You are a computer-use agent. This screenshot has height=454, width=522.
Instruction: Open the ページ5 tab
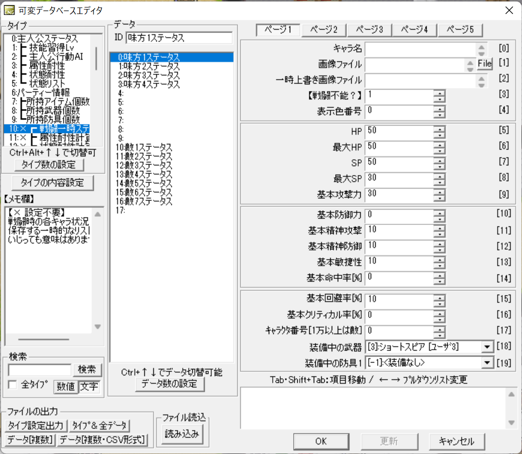coord(460,29)
